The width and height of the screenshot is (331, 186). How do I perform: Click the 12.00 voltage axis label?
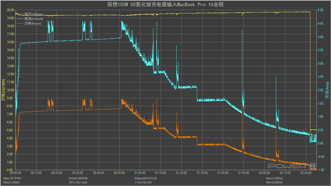coord(10,74)
